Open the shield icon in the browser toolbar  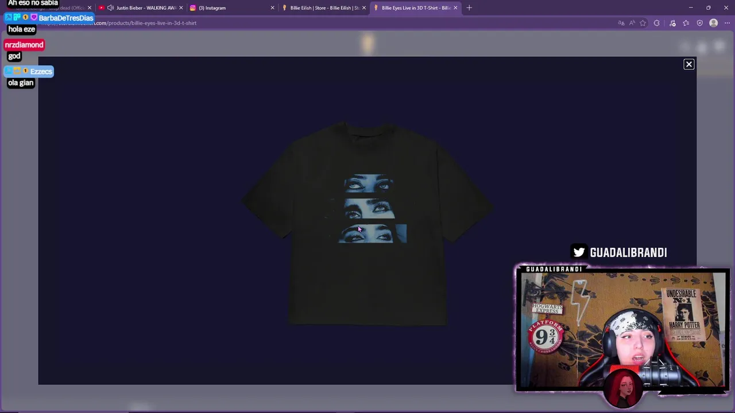pyautogui.click(x=699, y=23)
